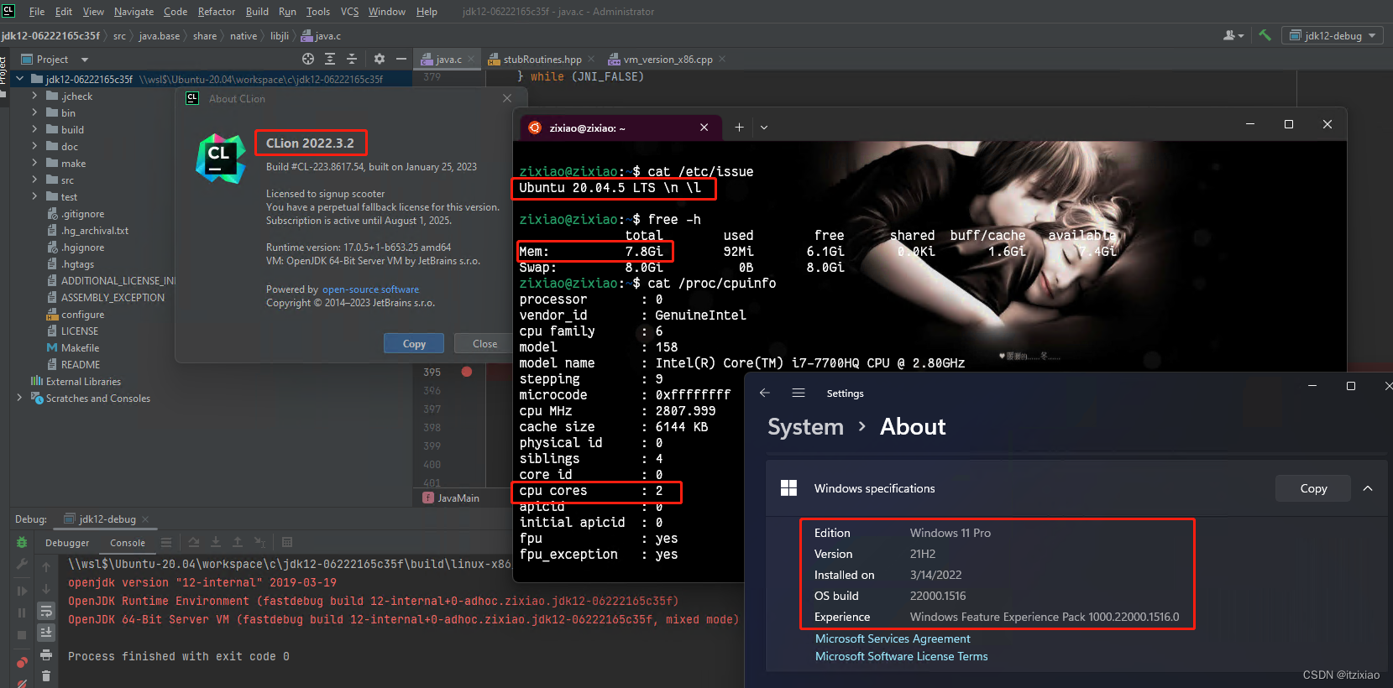The width and height of the screenshot is (1393, 688).
Task: Toggle soft-wrap in the console
Action: point(46,611)
